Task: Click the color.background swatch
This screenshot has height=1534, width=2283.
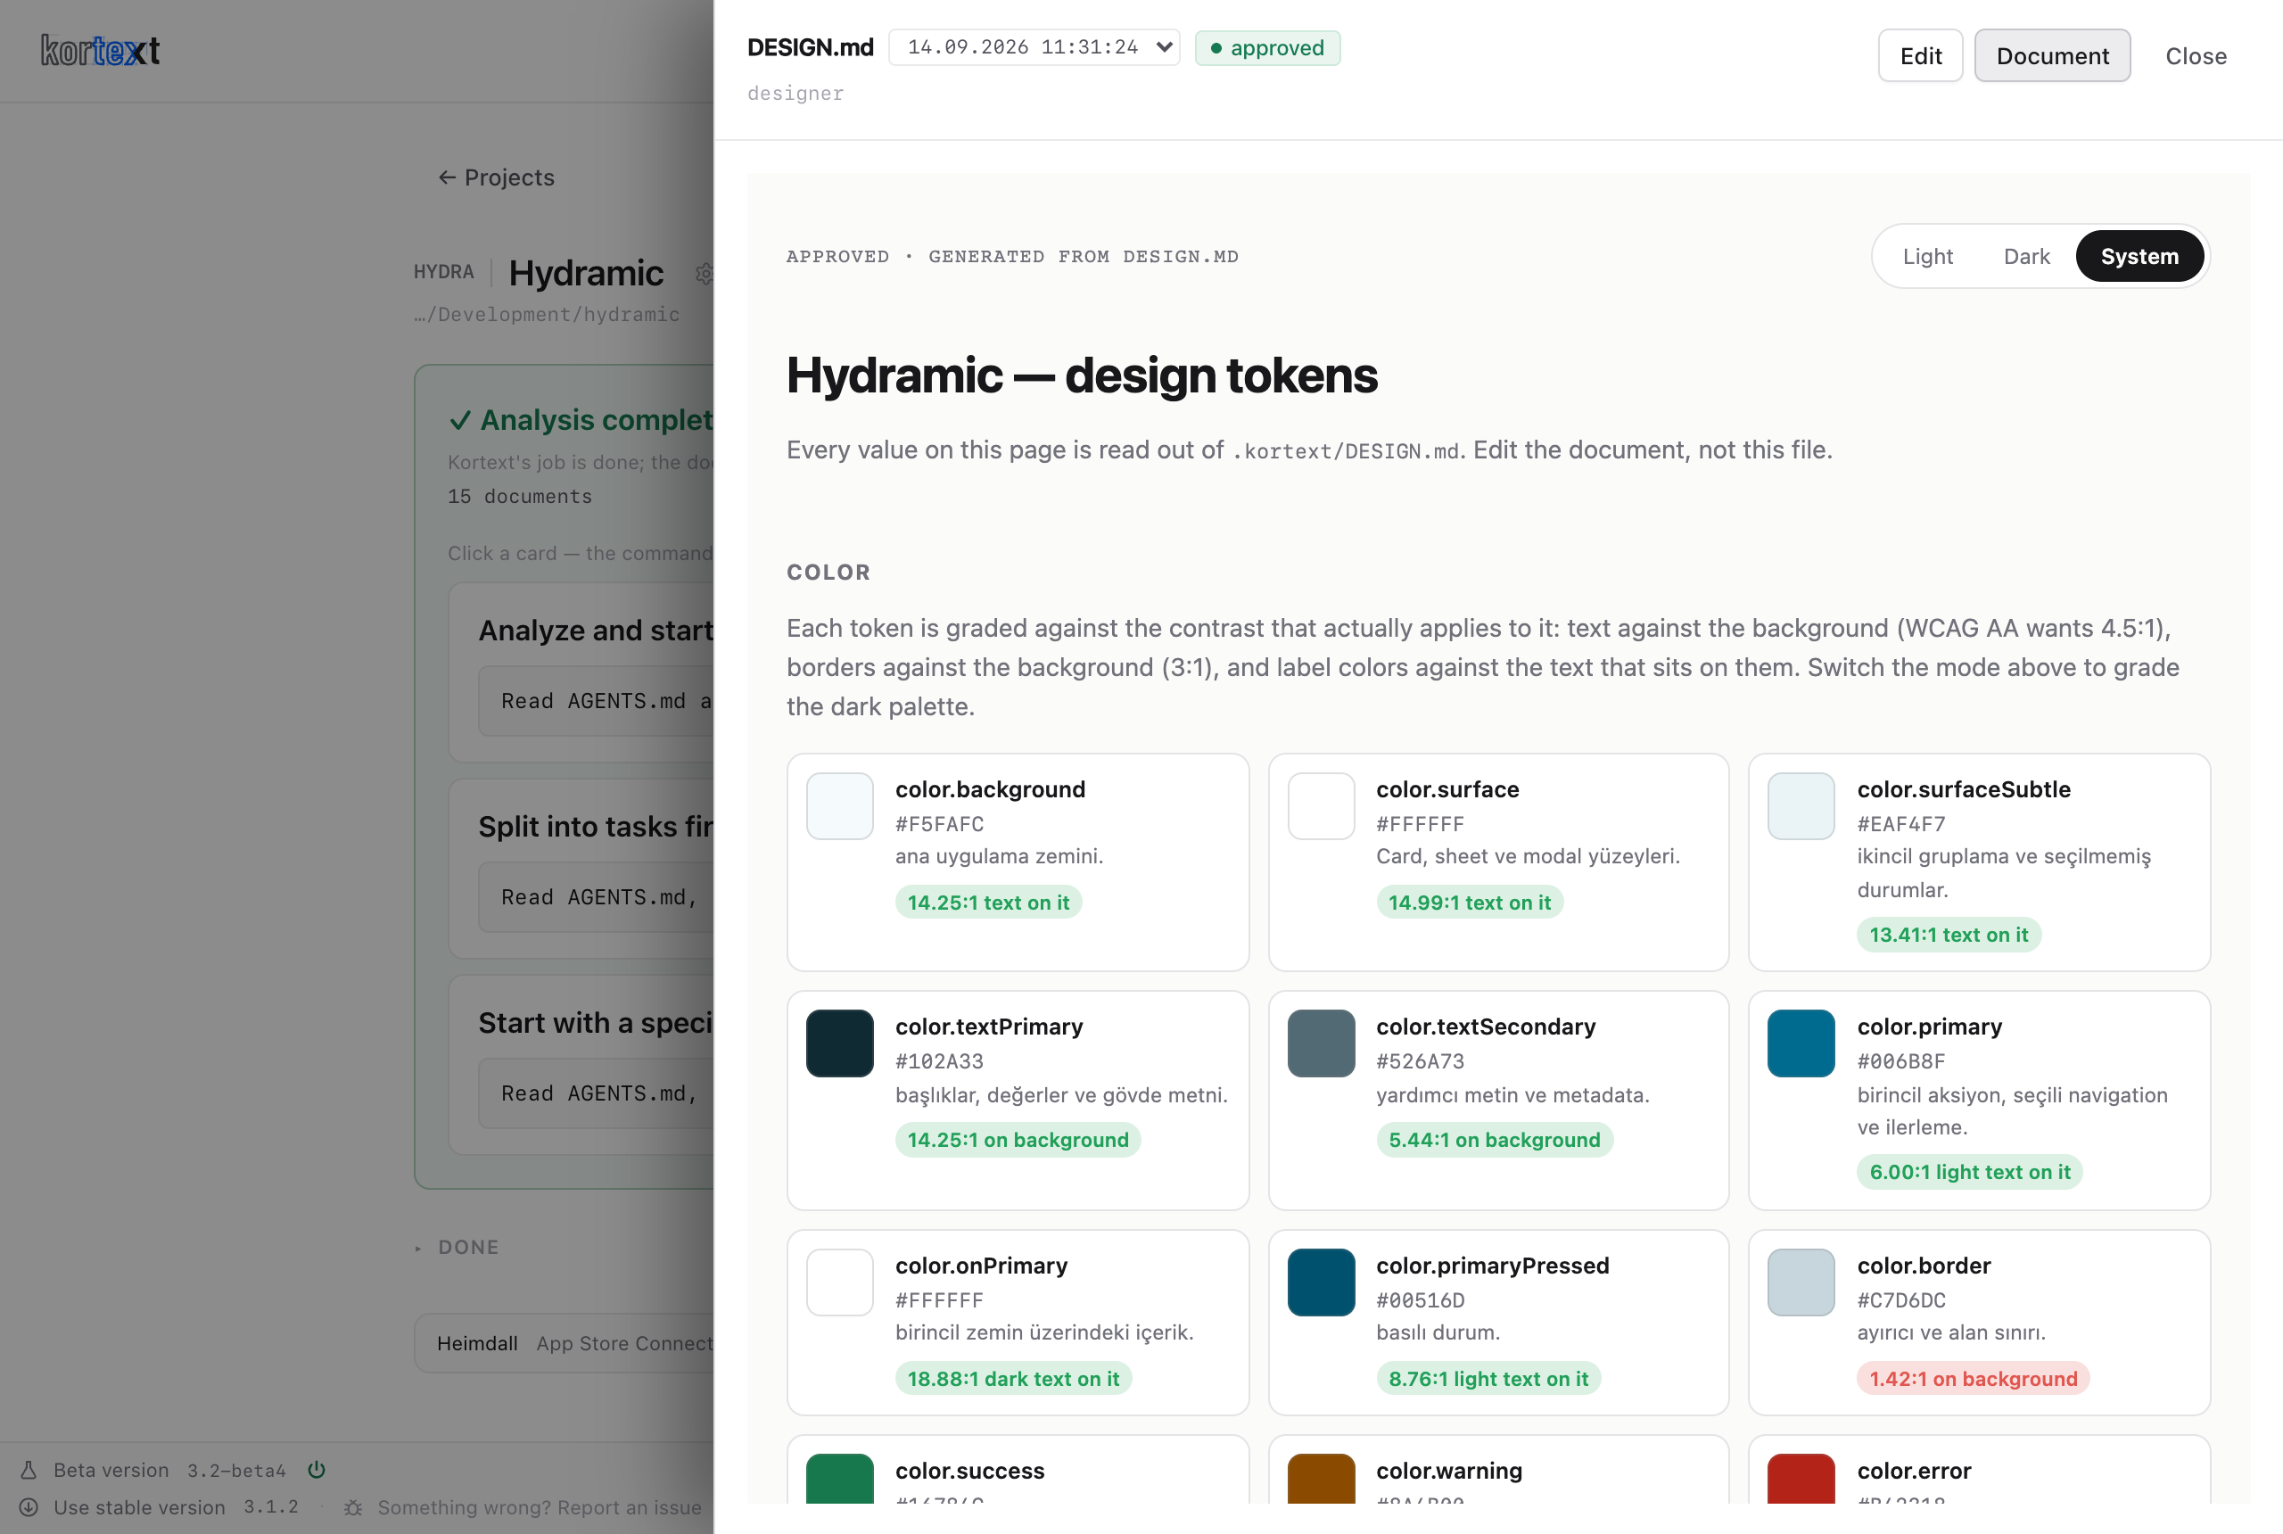Action: 839,806
